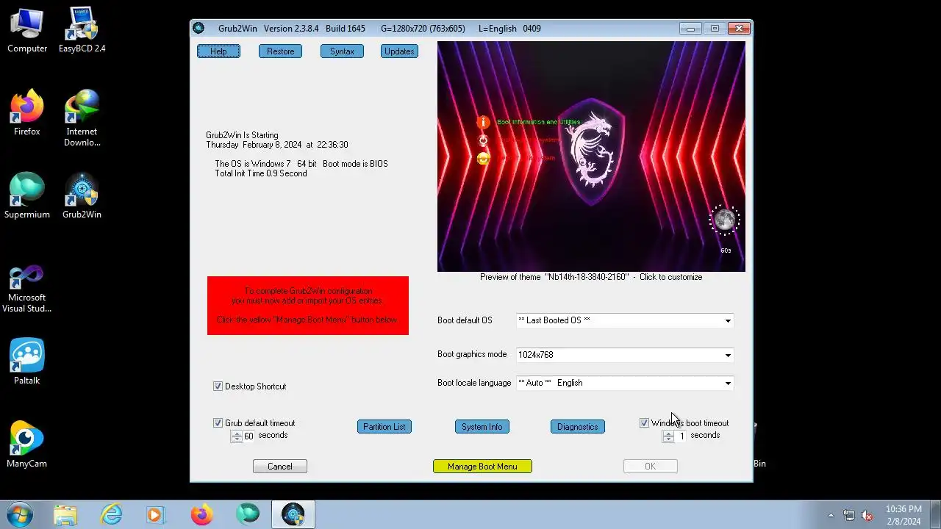
Task: Select the Internet Download Manager desktop icon
Action: tap(82, 118)
